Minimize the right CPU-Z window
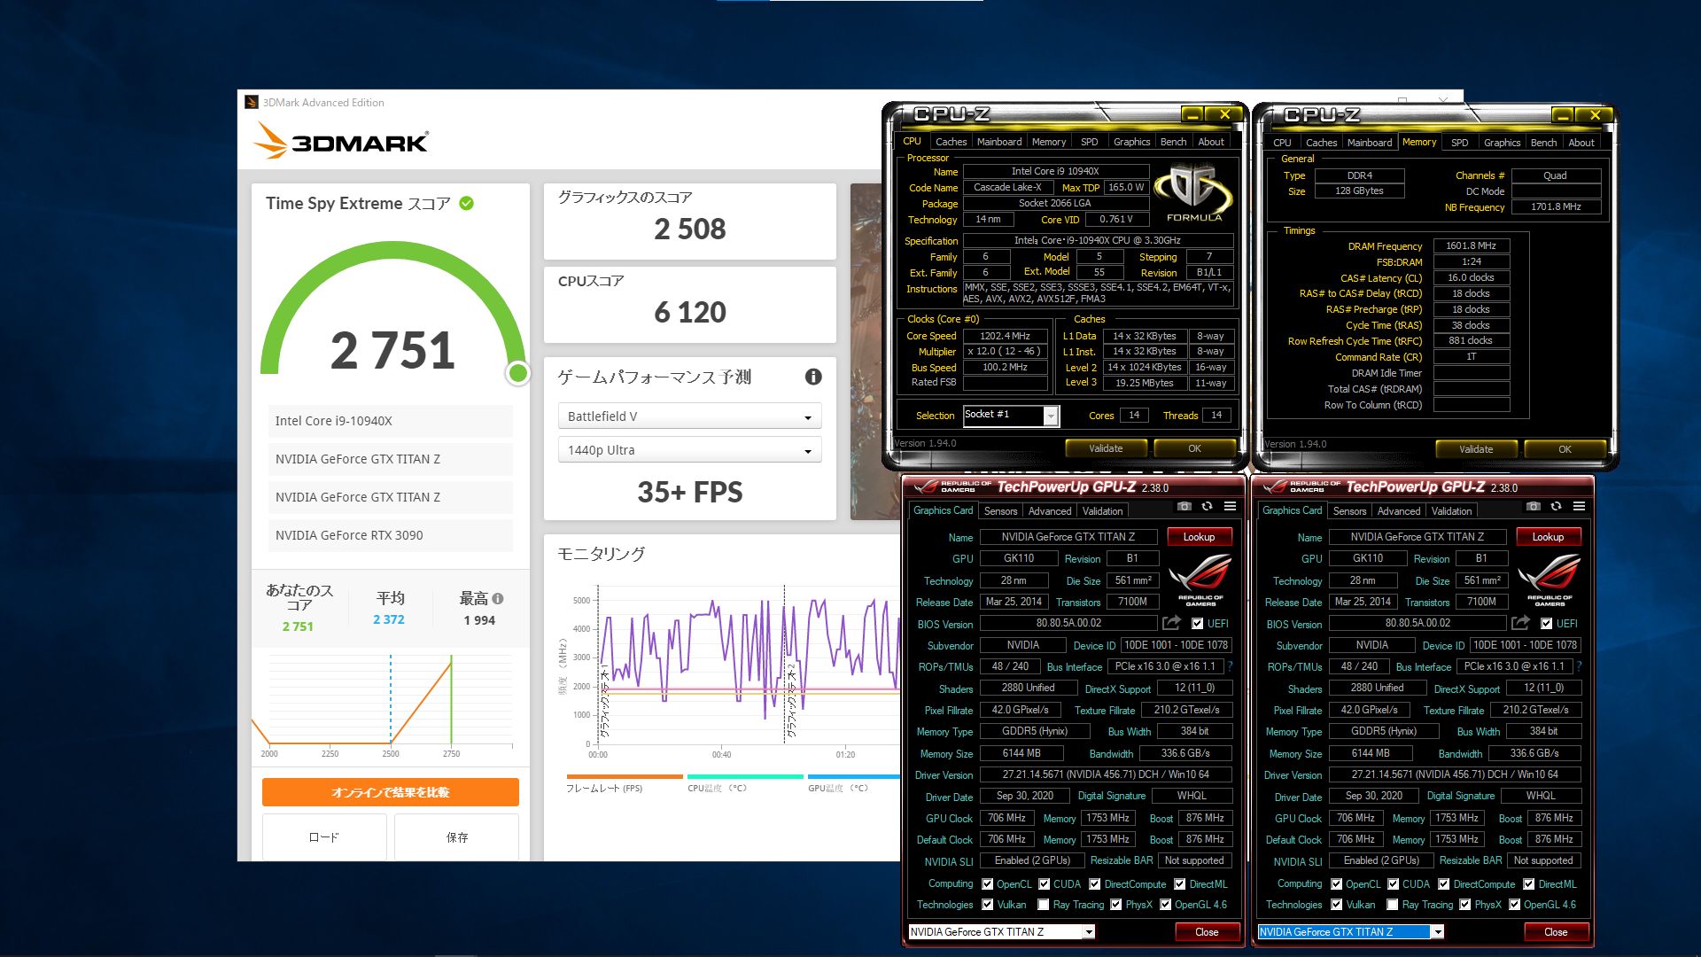The height and width of the screenshot is (957, 1701). pyautogui.click(x=1563, y=115)
